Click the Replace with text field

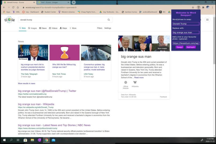point(186,32)
